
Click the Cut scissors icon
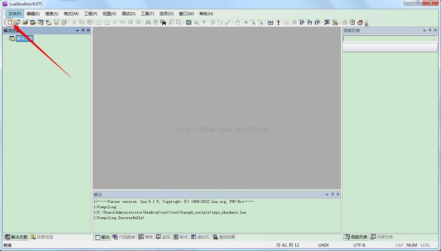coord(74,22)
